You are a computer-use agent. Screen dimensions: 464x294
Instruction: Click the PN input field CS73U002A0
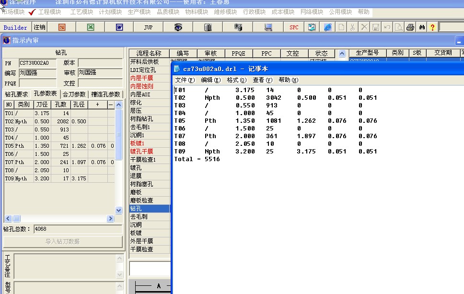pos(37,63)
